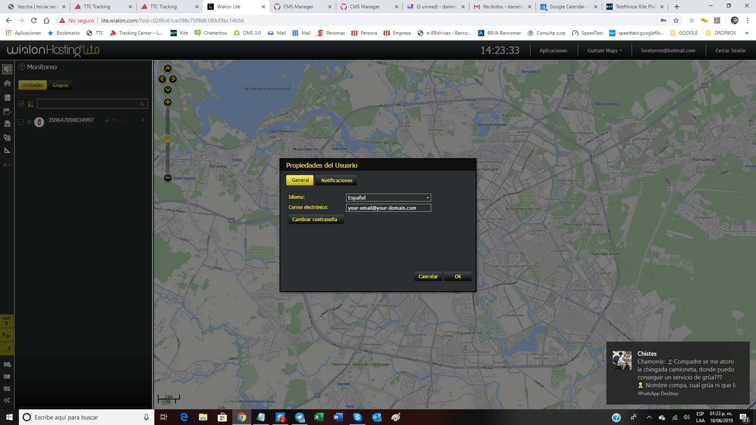Viewport: 756px width, 425px height.
Task: Click the map zoom slider handle
Action: coord(168,139)
